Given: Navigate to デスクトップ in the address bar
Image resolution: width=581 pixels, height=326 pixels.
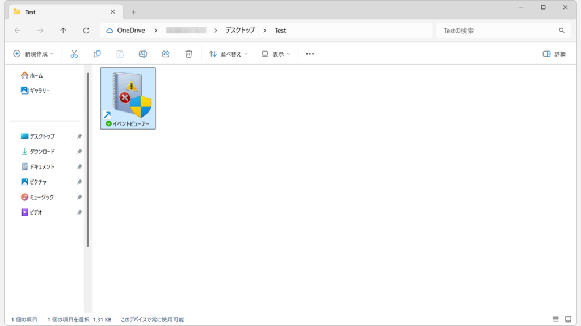Looking at the screenshot, I should [x=240, y=31].
